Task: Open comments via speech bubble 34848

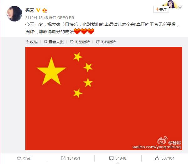Action: click(x=118, y=158)
